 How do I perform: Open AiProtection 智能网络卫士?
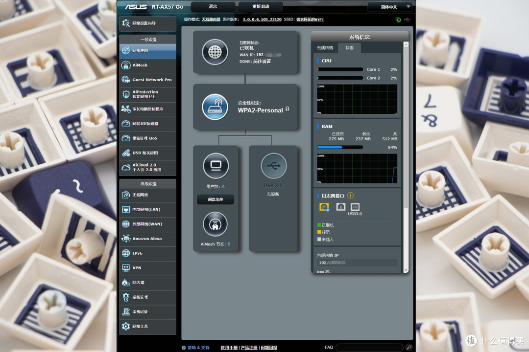[x=147, y=94]
